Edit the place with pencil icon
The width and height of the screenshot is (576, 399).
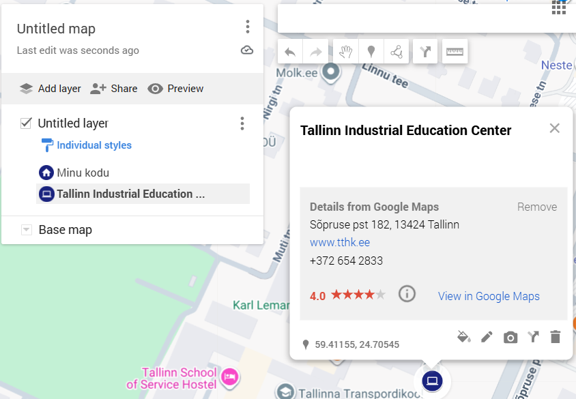point(487,337)
